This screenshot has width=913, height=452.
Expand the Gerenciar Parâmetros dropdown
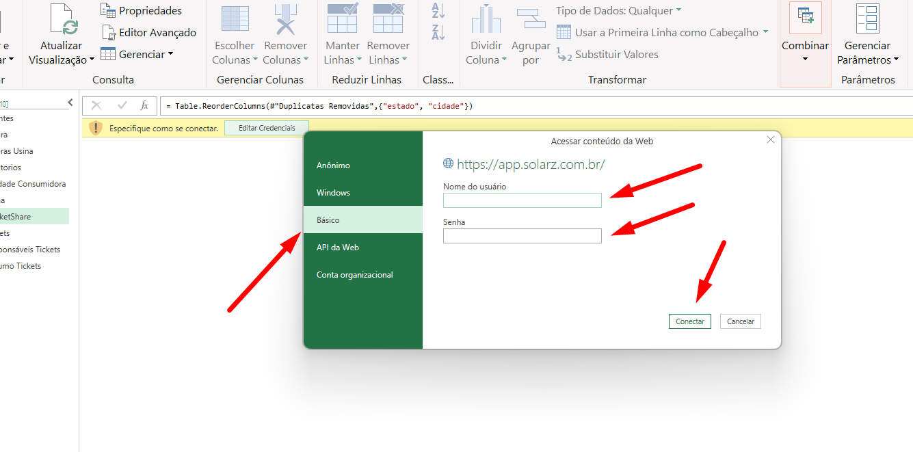click(868, 53)
